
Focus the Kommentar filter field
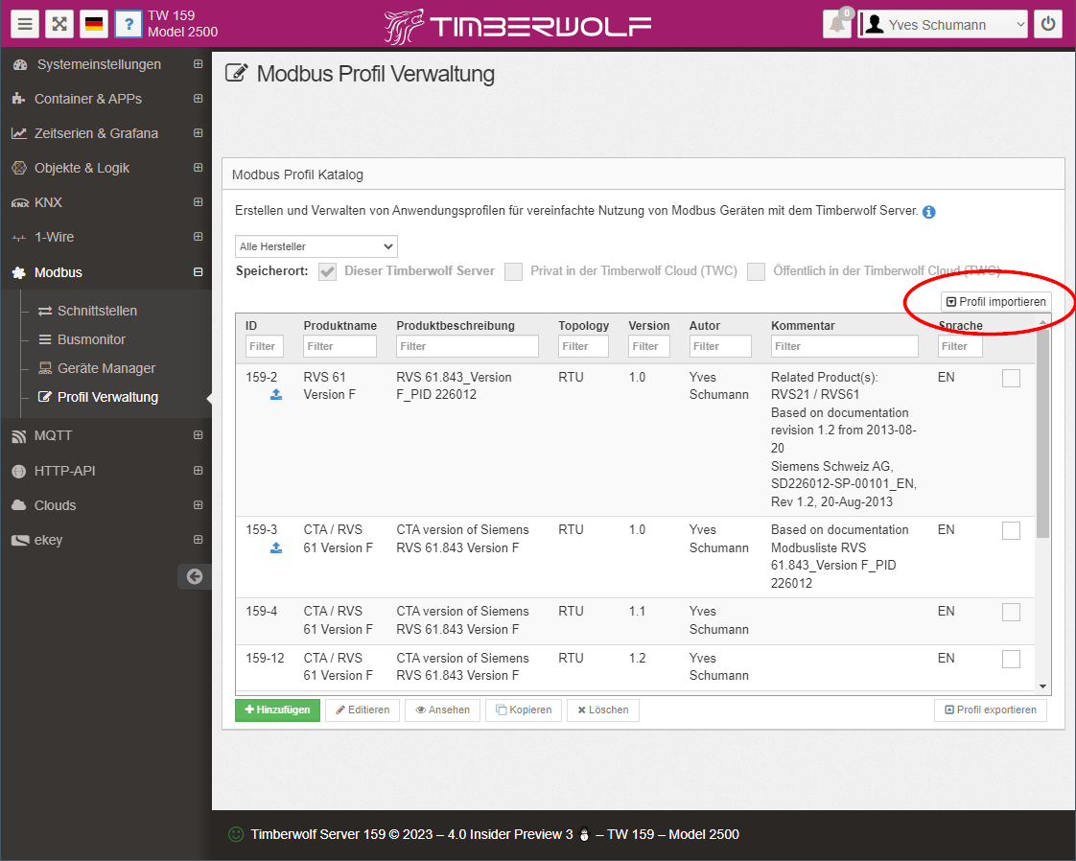tap(845, 346)
